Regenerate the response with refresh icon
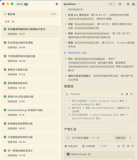This screenshot has width=137, height=160. click(x=133, y=146)
